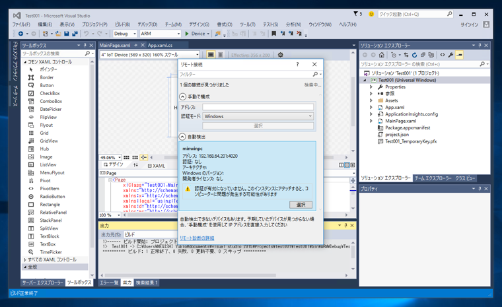Click the Find in Files toolbar icon

coord(217,34)
